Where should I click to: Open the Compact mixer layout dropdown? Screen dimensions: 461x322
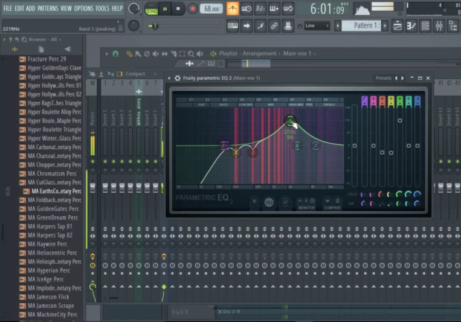(x=135, y=74)
